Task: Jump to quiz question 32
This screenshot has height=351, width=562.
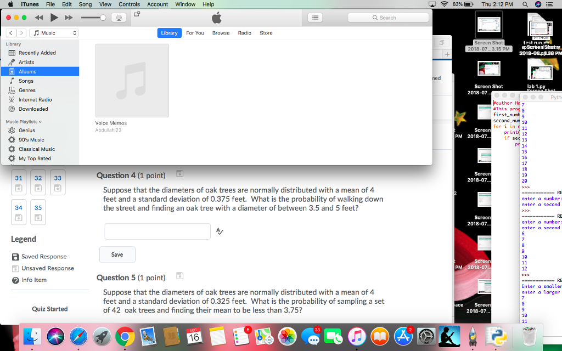Action: [x=38, y=183]
